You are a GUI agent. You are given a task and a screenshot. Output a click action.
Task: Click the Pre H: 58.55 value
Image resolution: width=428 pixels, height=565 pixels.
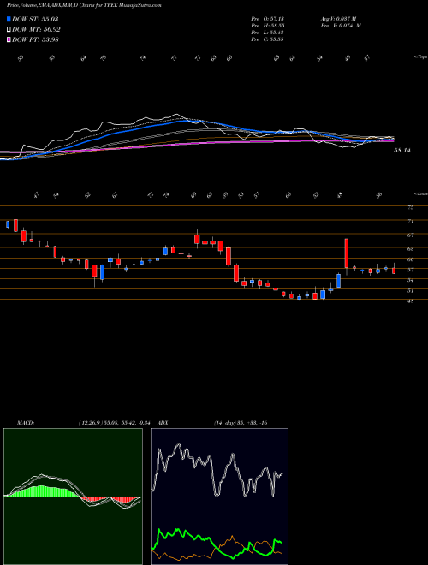pos(267,26)
